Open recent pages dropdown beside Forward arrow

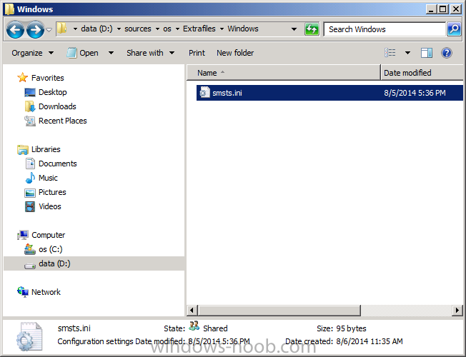click(x=49, y=30)
